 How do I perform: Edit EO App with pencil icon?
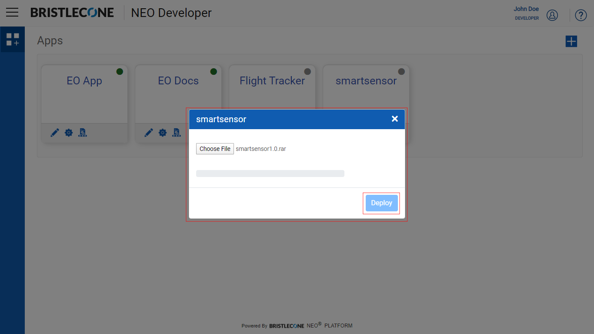tap(55, 133)
